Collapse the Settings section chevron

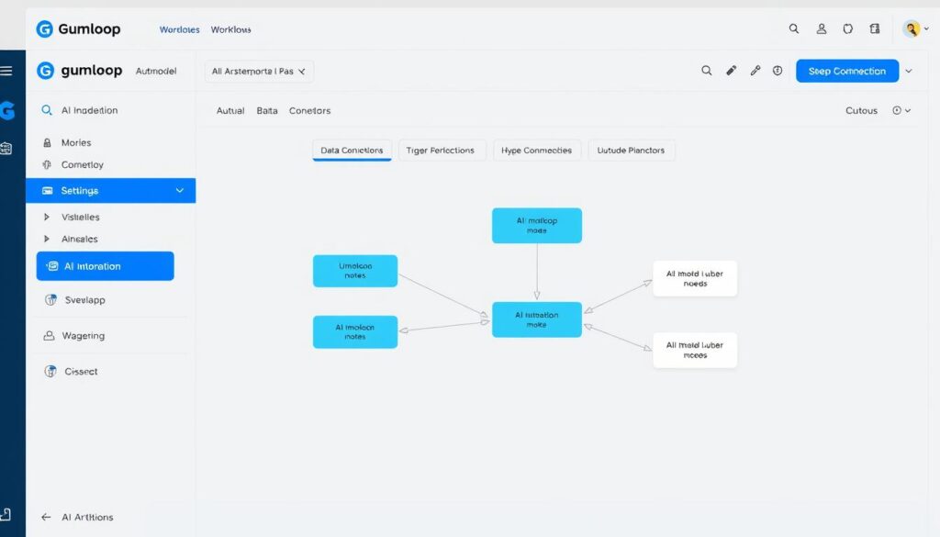coord(180,190)
